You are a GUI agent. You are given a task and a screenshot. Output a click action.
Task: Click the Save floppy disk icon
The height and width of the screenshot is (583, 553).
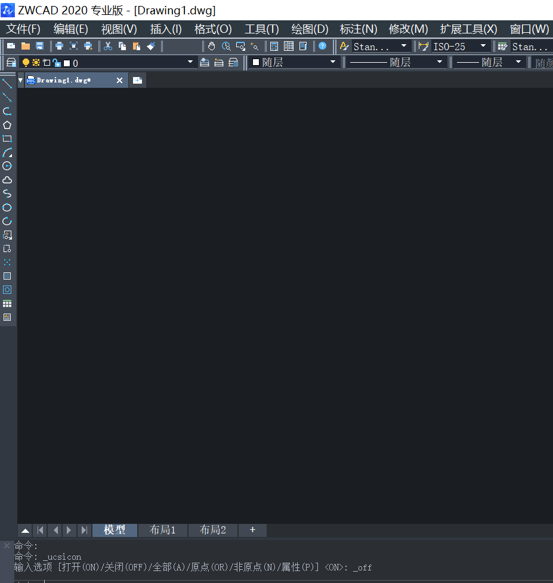coord(40,46)
